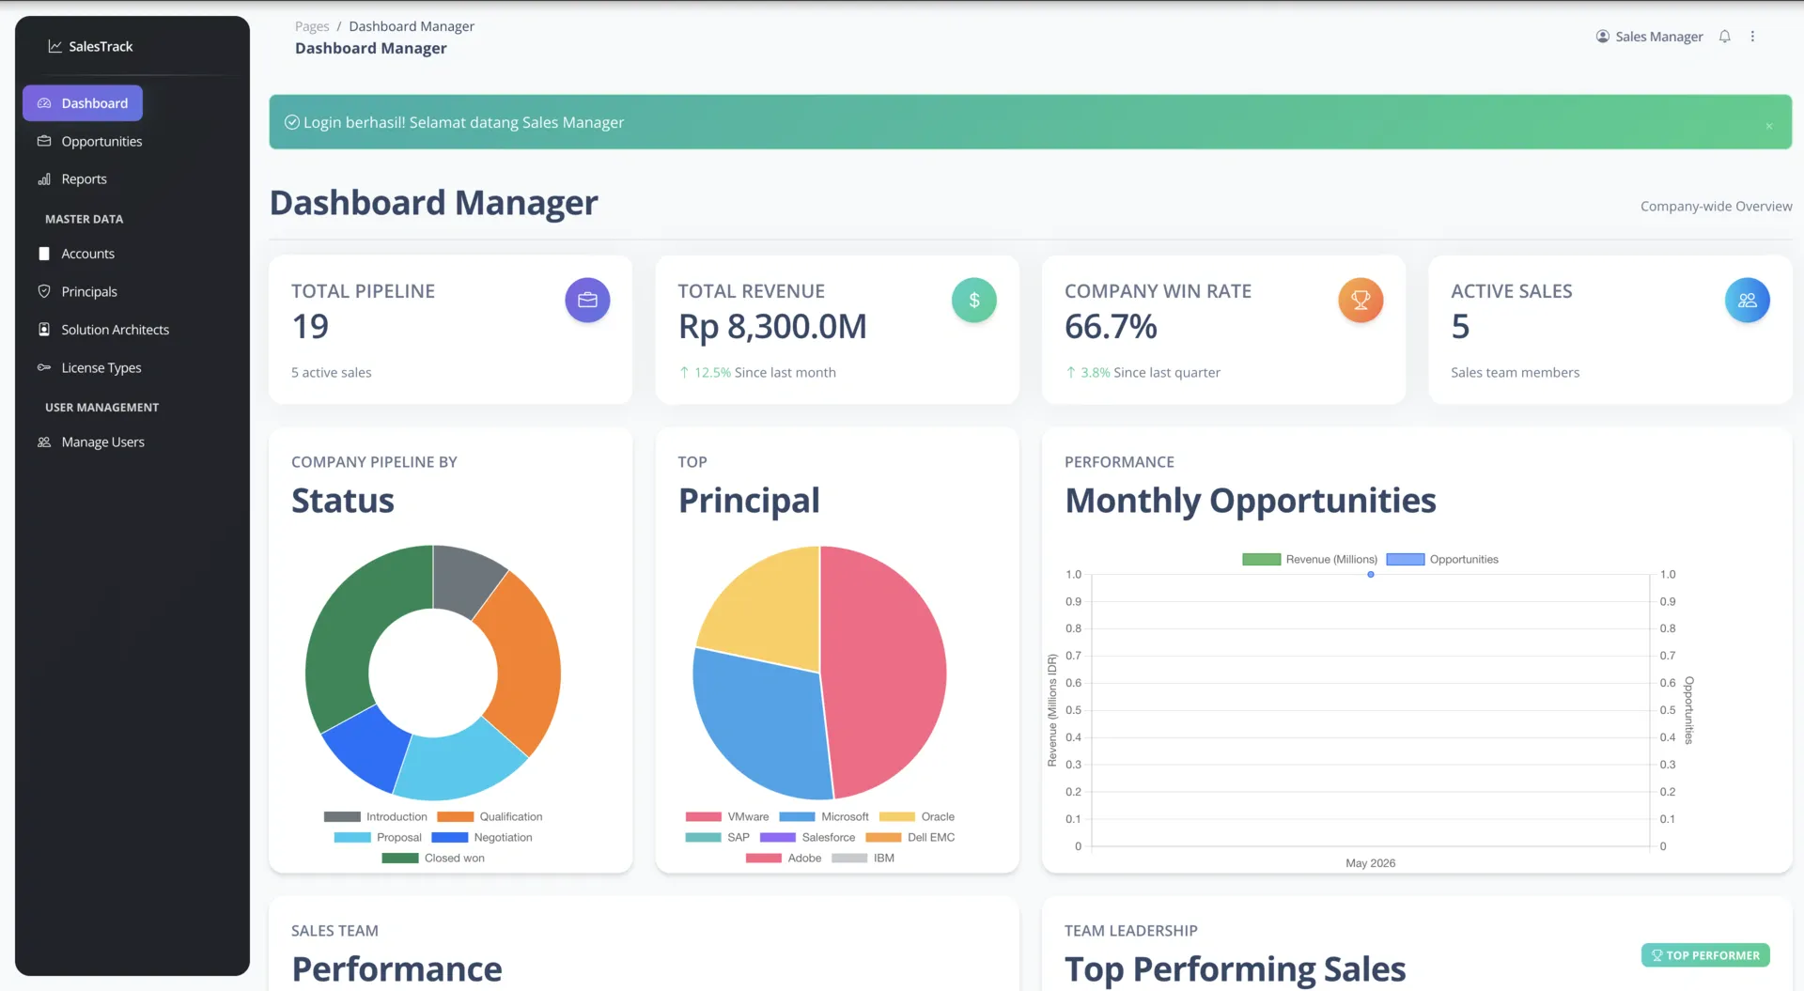This screenshot has height=991, width=1804.
Task: Open the notification bell icon
Action: click(1724, 37)
